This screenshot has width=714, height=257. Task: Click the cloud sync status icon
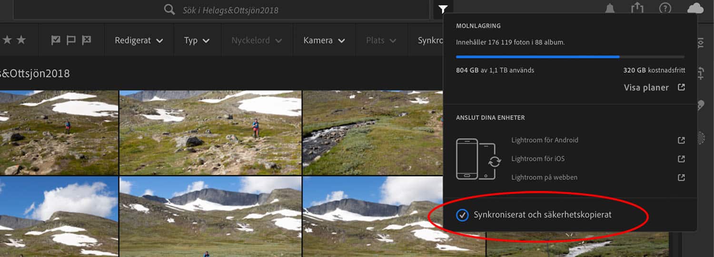[x=695, y=9]
